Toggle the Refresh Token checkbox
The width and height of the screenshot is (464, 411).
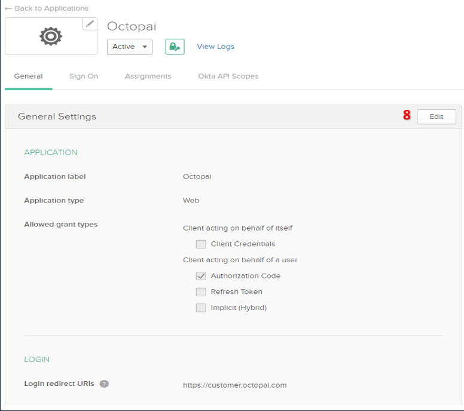(201, 292)
